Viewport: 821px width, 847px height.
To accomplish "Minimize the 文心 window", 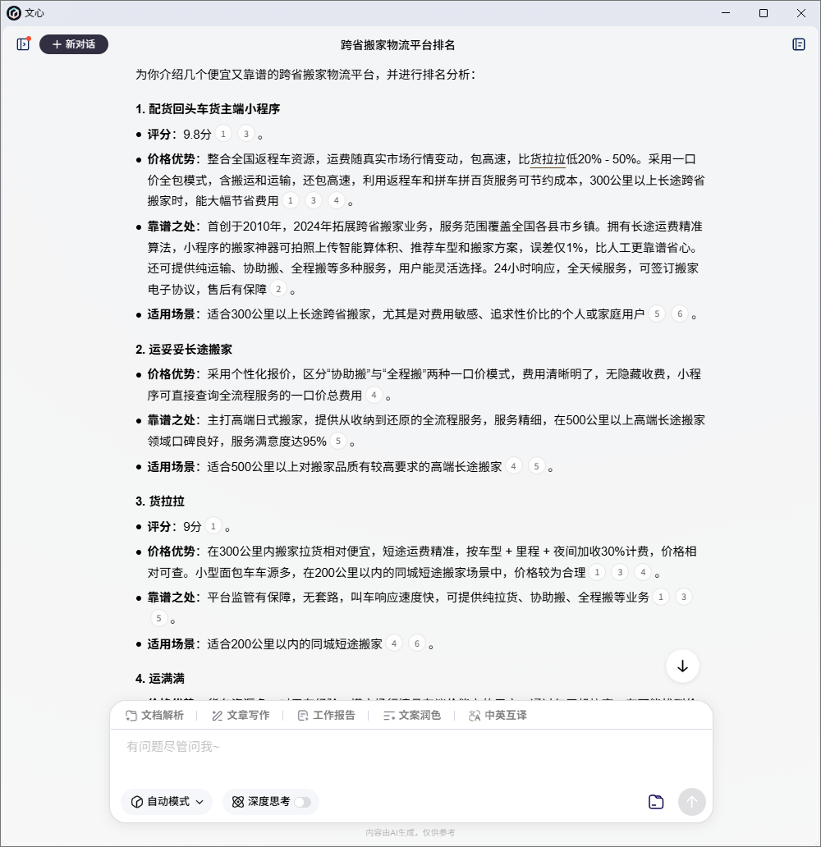I will click(x=726, y=13).
